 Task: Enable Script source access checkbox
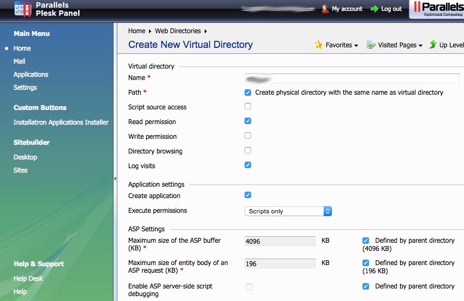pos(248,106)
